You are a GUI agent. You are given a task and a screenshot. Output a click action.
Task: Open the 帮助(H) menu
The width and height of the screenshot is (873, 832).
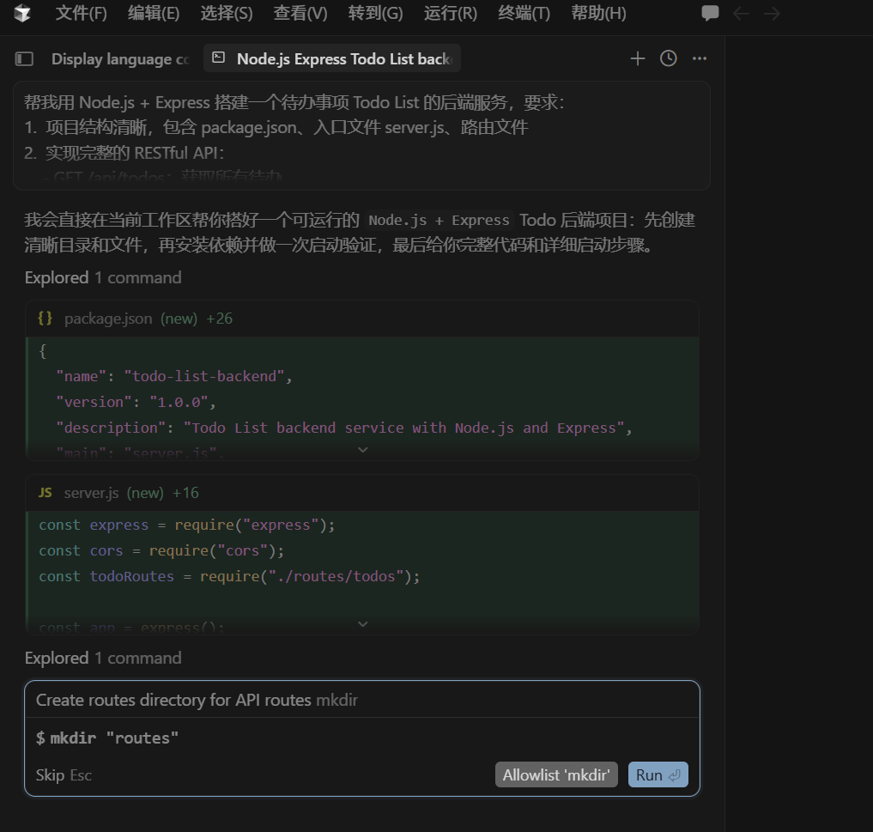pyautogui.click(x=598, y=13)
